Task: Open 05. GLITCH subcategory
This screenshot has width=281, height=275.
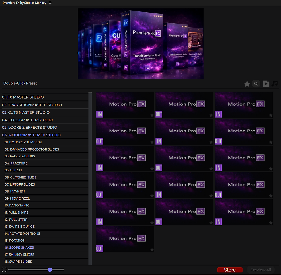Action: point(46,170)
